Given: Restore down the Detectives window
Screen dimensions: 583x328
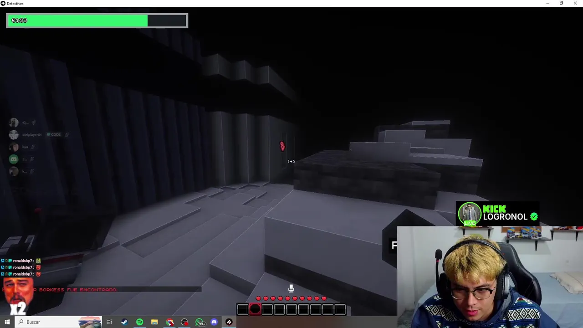Looking at the screenshot, I should tap(561, 3).
